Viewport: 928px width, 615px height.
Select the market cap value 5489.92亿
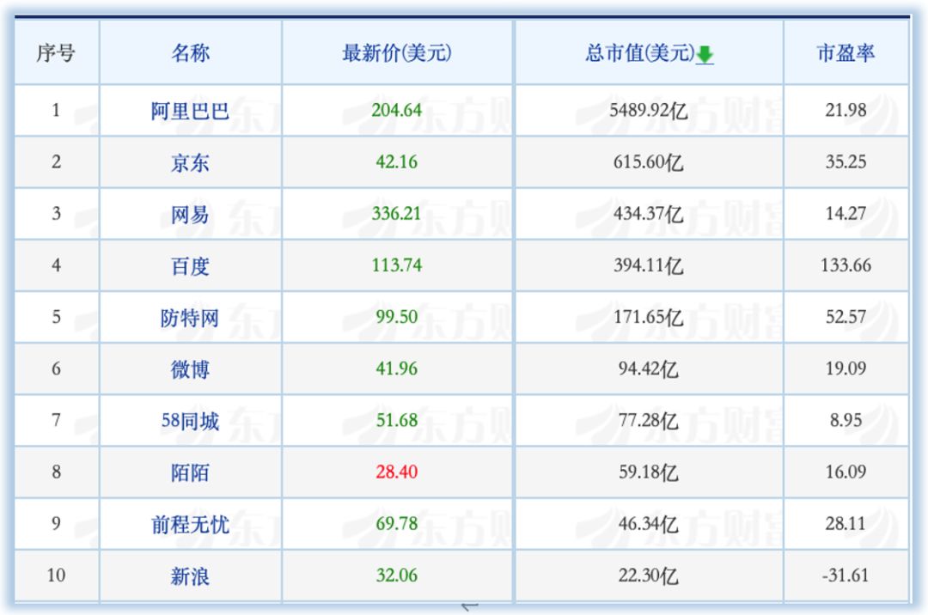(649, 111)
